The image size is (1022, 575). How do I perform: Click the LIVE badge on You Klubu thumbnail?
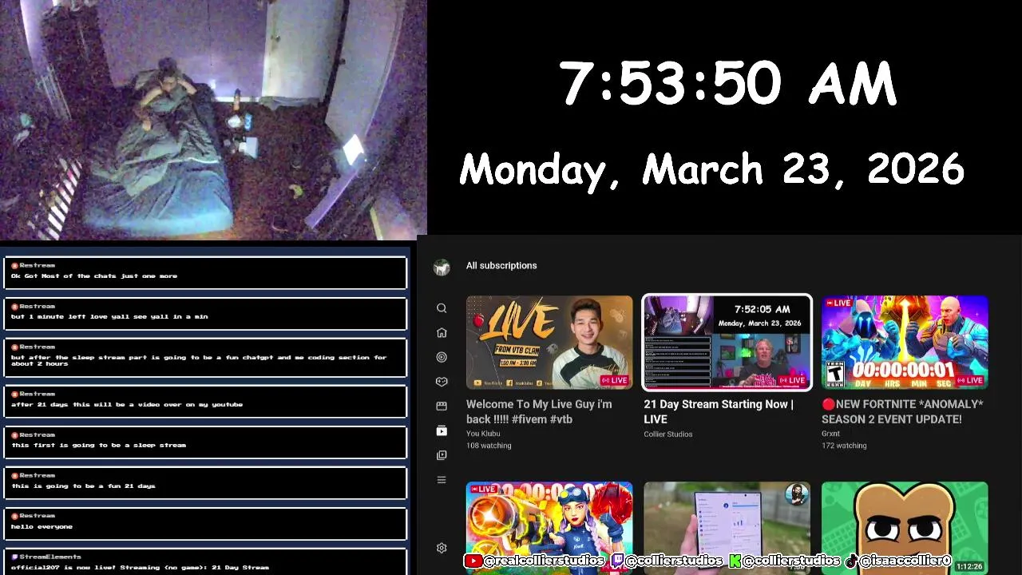615,380
